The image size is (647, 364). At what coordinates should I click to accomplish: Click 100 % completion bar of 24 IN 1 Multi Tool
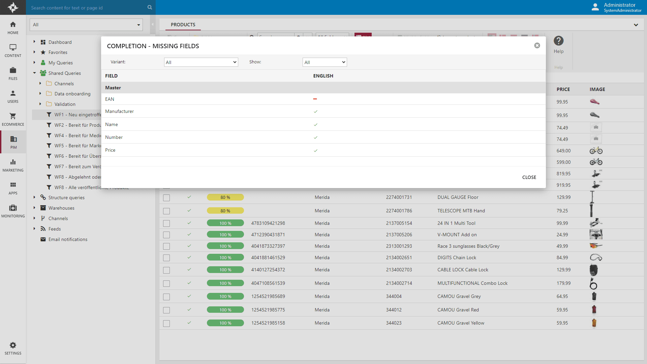[225, 223]
